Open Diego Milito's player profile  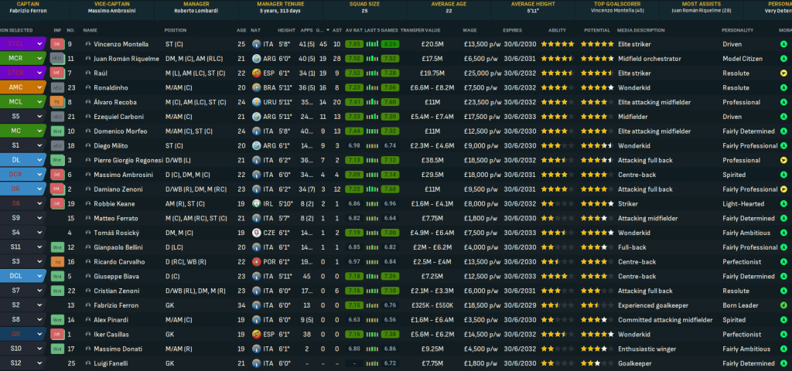(107, 145)
